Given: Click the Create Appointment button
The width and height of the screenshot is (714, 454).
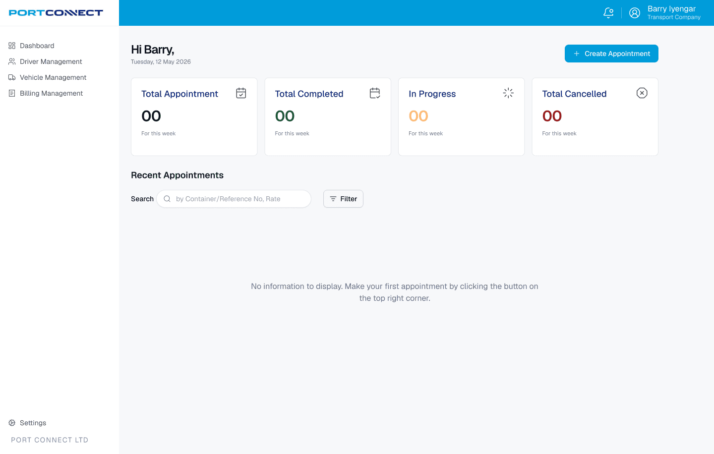Looking at the screenshot, I should coord(611,54).
